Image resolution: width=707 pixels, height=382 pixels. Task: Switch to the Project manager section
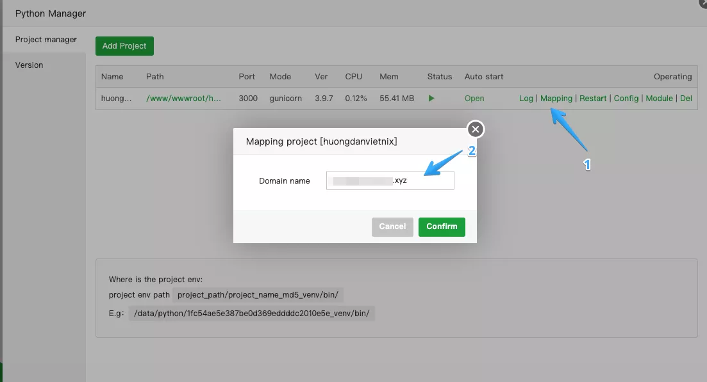click(45, 39)
